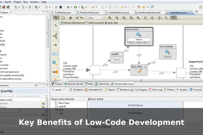This screenshot has width=203, height=135.
Task: Expand the basic data layout breadcrumb arrow
Action: [x=103, y=99]
